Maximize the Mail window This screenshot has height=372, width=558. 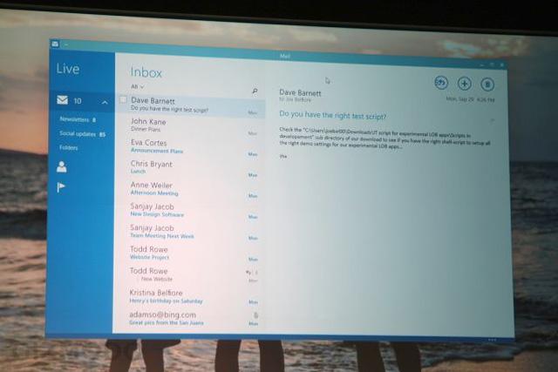[492, 65]
